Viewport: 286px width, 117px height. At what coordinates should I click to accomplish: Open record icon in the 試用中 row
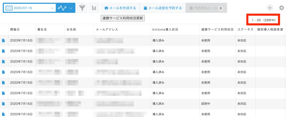3,104
